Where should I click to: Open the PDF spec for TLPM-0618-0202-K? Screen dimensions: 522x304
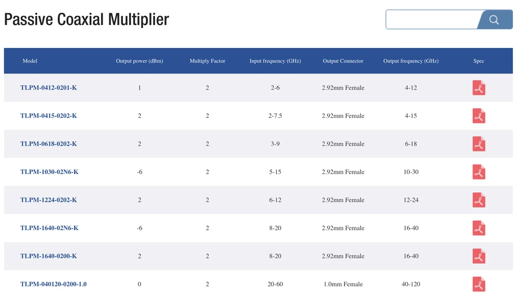coord(479,144)
